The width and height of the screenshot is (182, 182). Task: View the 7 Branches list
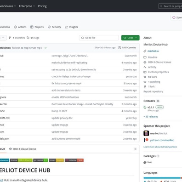point(17,38)
